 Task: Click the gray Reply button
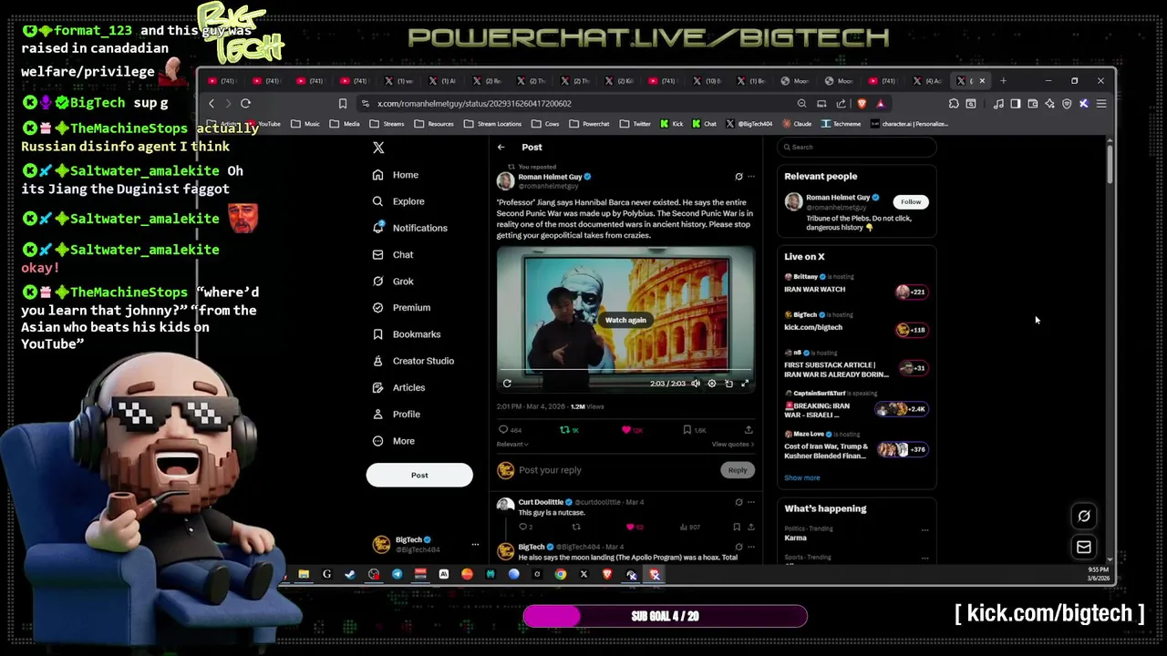(738, 470)
